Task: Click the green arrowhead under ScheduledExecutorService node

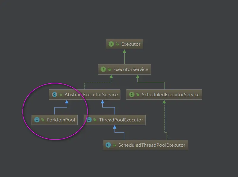Action: 164,102
